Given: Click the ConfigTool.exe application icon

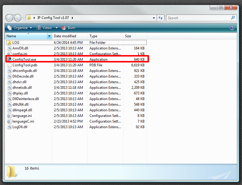Looking at the screenshot, I should (9, 59).
